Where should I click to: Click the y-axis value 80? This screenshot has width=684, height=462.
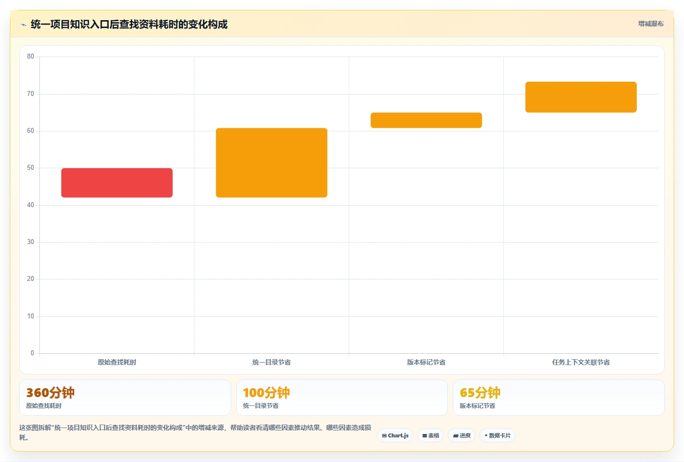tap(31, 57)
